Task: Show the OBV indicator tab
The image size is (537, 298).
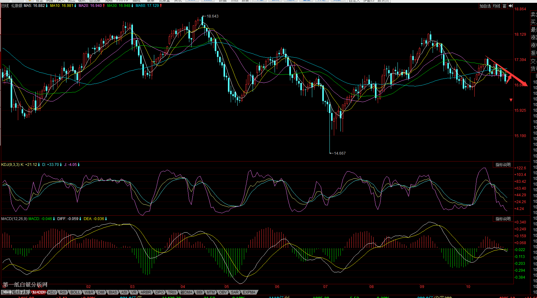Action: pyautogui.click(x=223, y=292)
